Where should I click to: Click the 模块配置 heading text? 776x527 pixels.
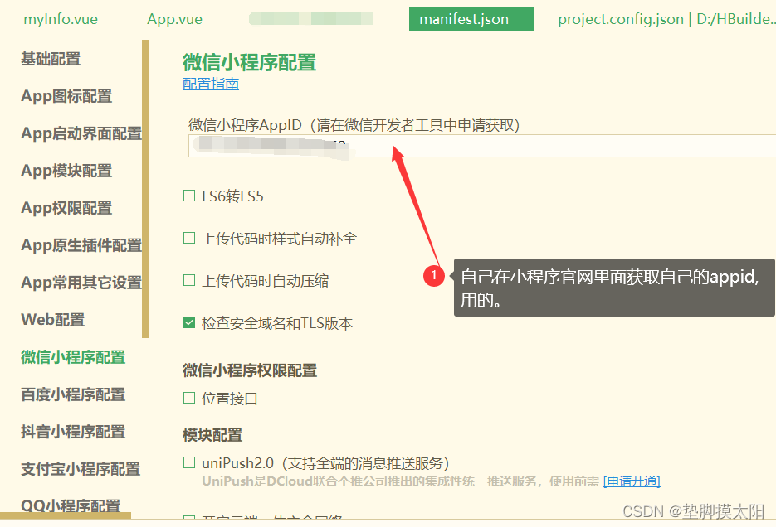pyautogui.click(x=212, y=435)
